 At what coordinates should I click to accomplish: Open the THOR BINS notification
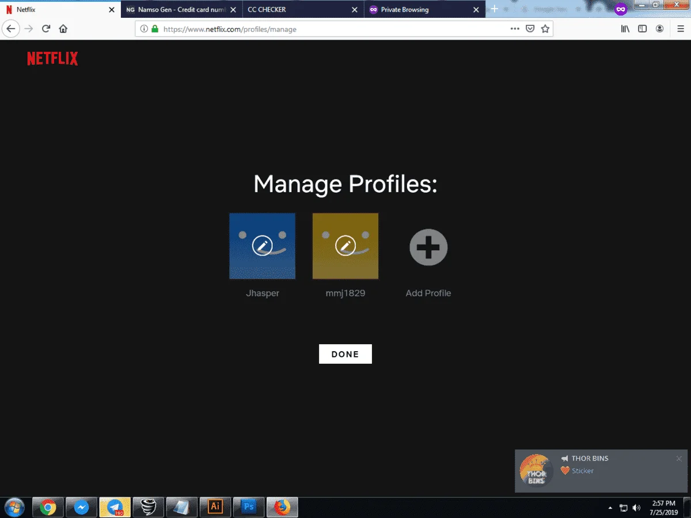coord(601,471)
